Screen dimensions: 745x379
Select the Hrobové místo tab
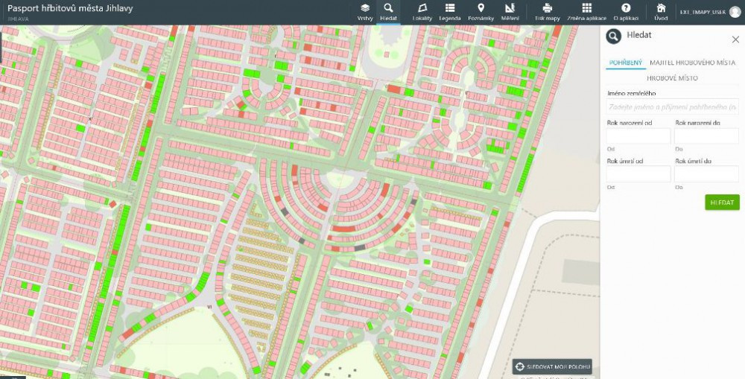pyautogui.click(x=672, y=77)
